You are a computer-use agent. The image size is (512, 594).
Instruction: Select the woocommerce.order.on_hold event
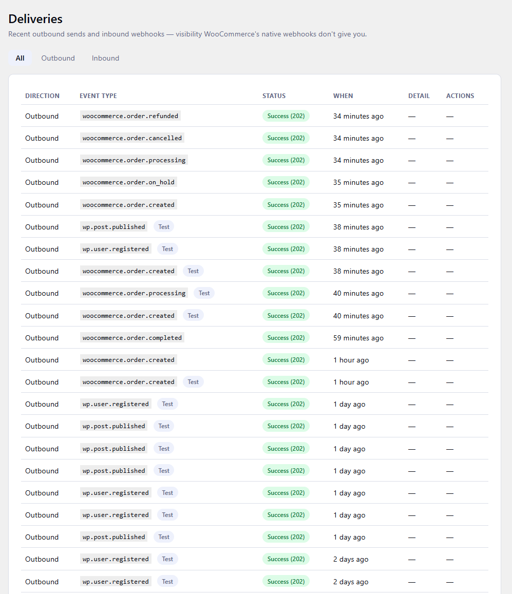pos(128,182)
